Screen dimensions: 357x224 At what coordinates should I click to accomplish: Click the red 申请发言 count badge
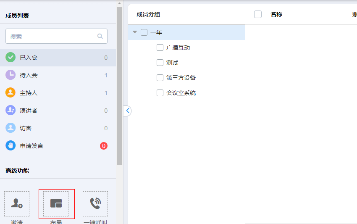[104, 145]
